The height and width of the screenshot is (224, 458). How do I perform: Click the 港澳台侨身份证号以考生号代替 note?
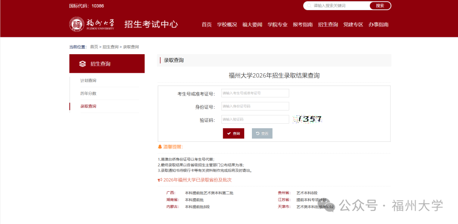click(x=186, y=159)
